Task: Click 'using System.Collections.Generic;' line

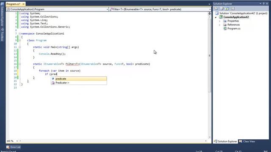Action: pyautogui.click(x=45, y=27)
